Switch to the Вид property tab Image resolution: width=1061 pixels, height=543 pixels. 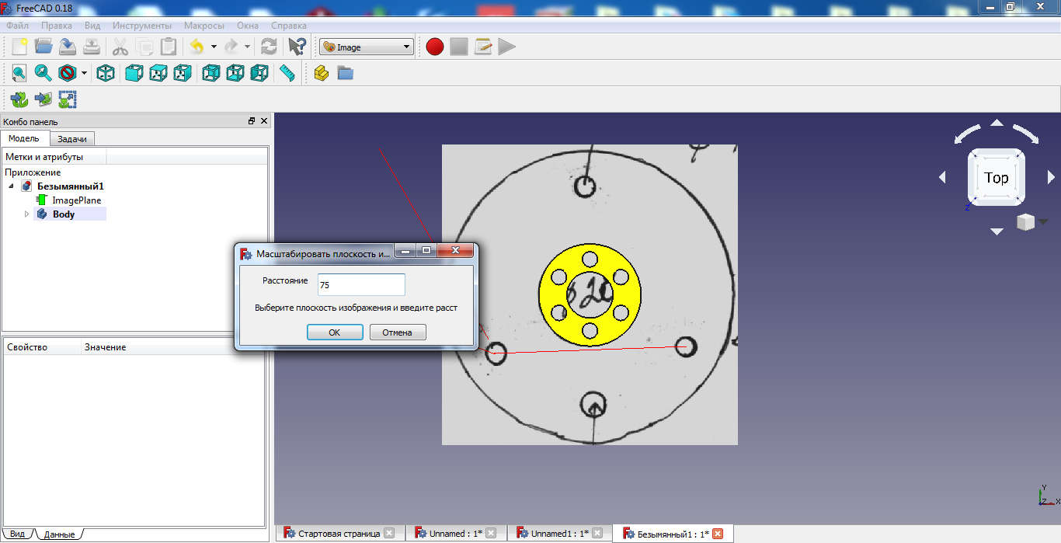pos(17,534)
